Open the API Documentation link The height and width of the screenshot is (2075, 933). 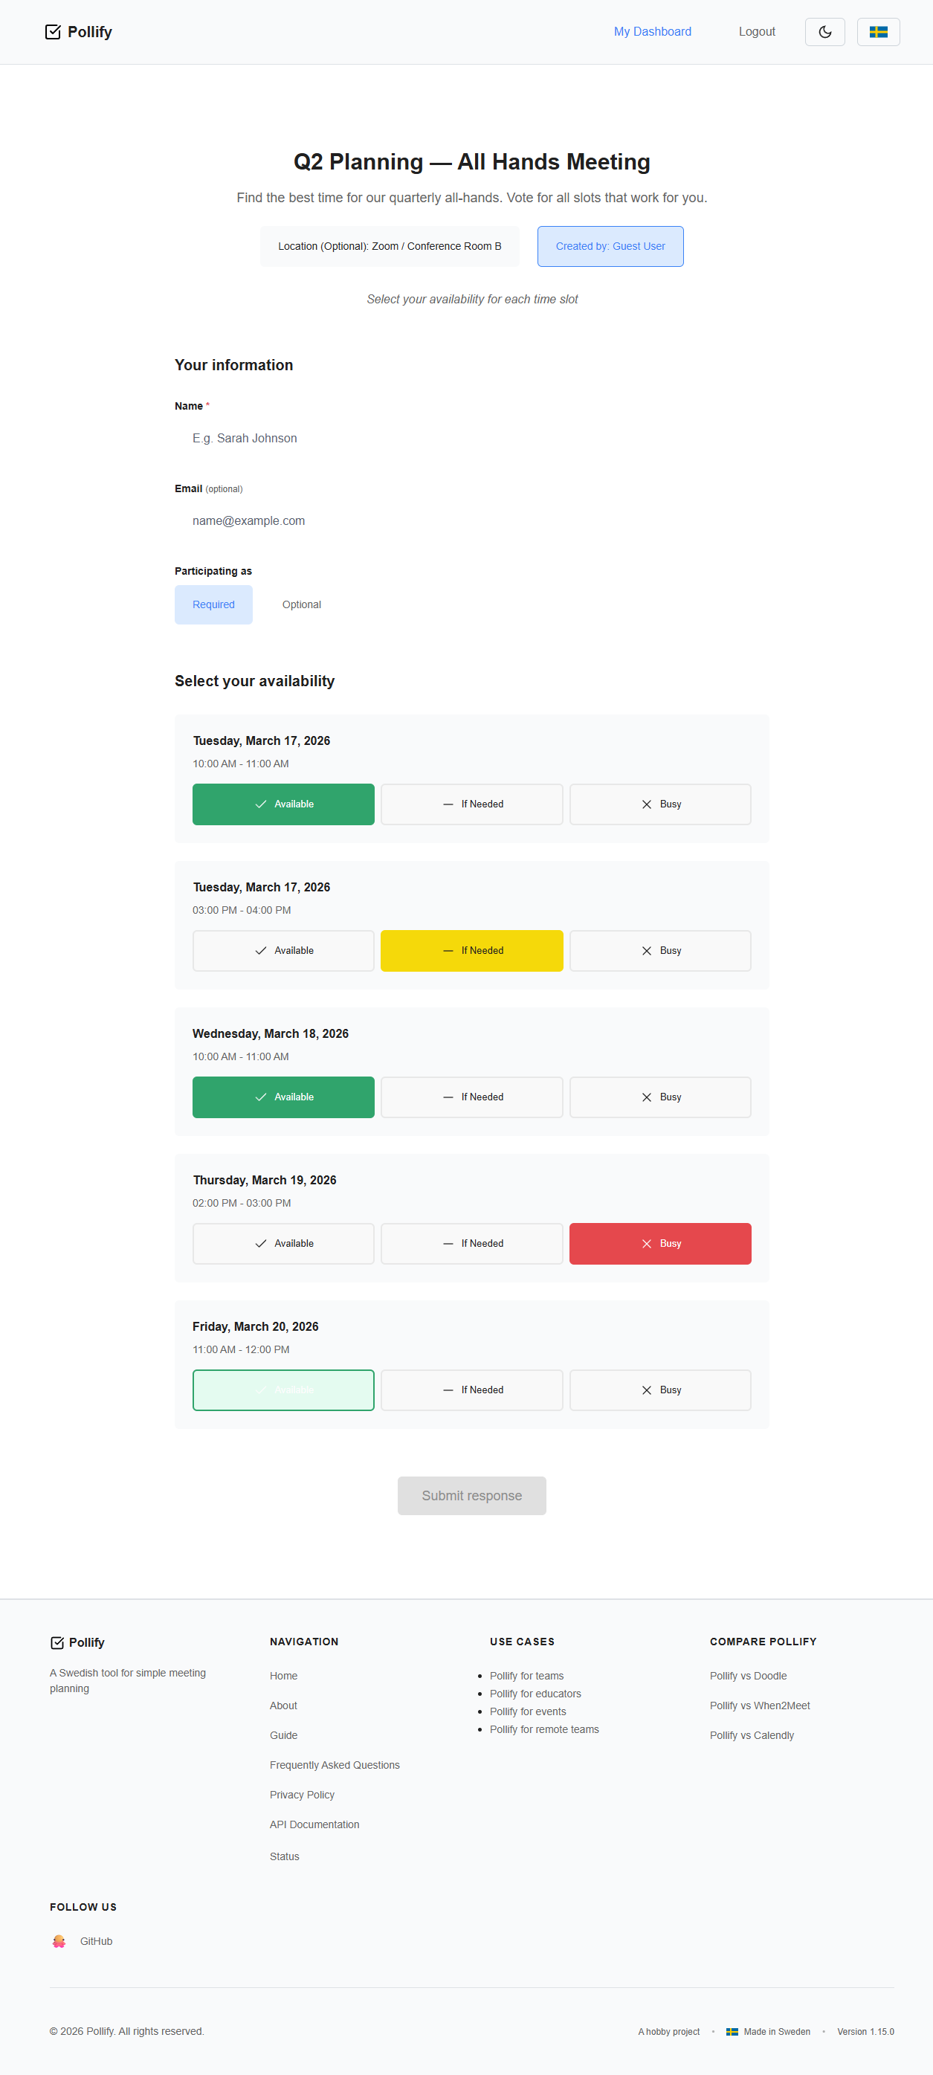pyautogui.click(x=314, y=1824)
